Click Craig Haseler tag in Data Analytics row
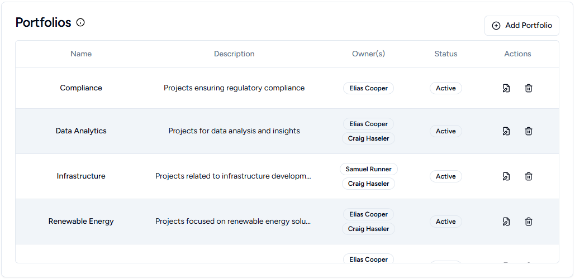Image resolution: width=575 pixels, height=279 pixels. pyautogui.click(x=368, y=138)
